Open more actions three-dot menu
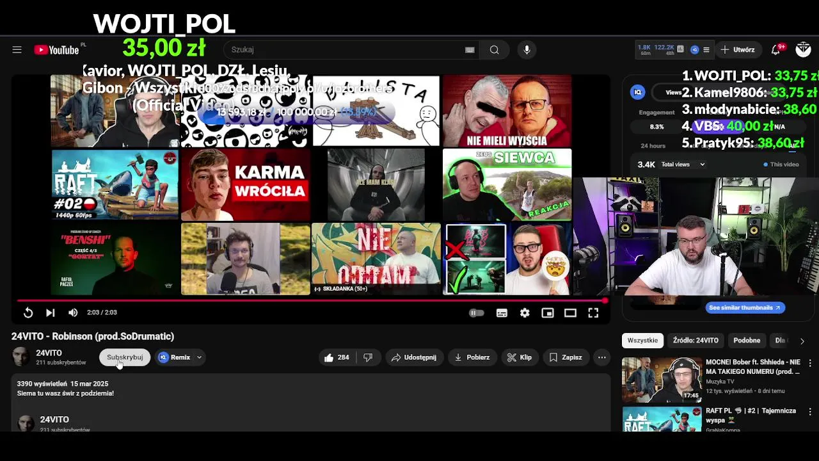This screenshot has width=819, height=461. click(x=602, y=357)
